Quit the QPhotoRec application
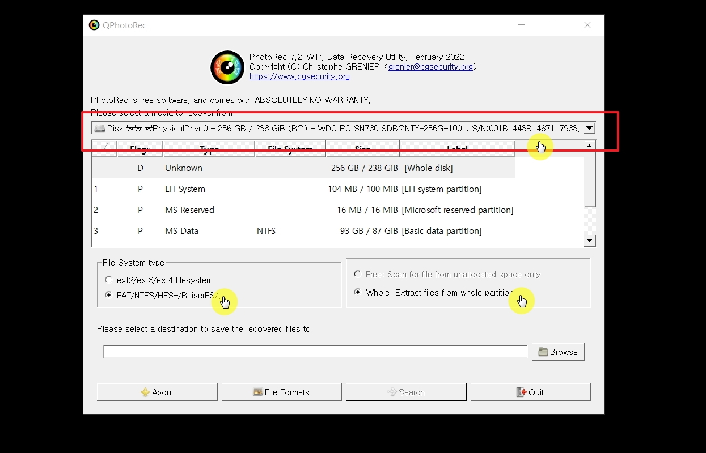Viewport: 706px width, 453px height. 530,392
